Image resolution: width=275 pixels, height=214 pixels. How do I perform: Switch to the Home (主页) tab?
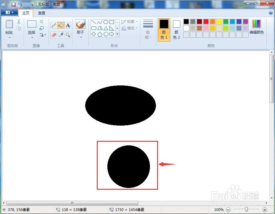point(26,13)
